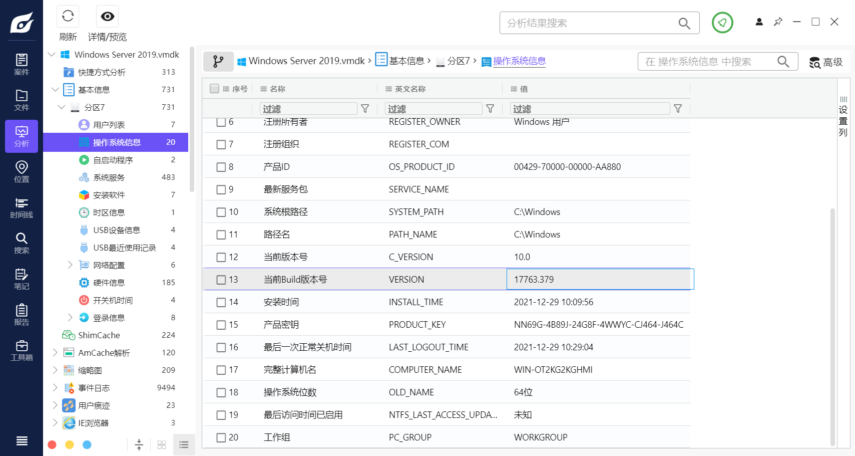Click filter funnel for 英文名称 column

pyautogui.click(x=490, y=109)
